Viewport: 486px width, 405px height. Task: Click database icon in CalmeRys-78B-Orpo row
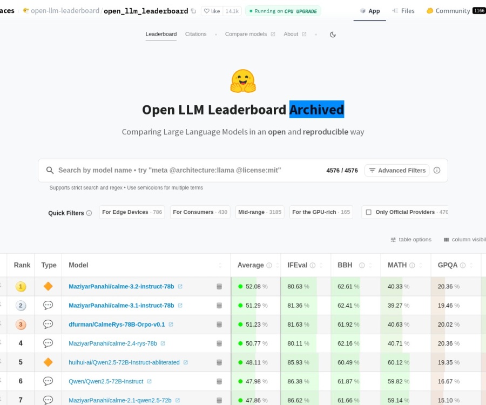[219, 325]
